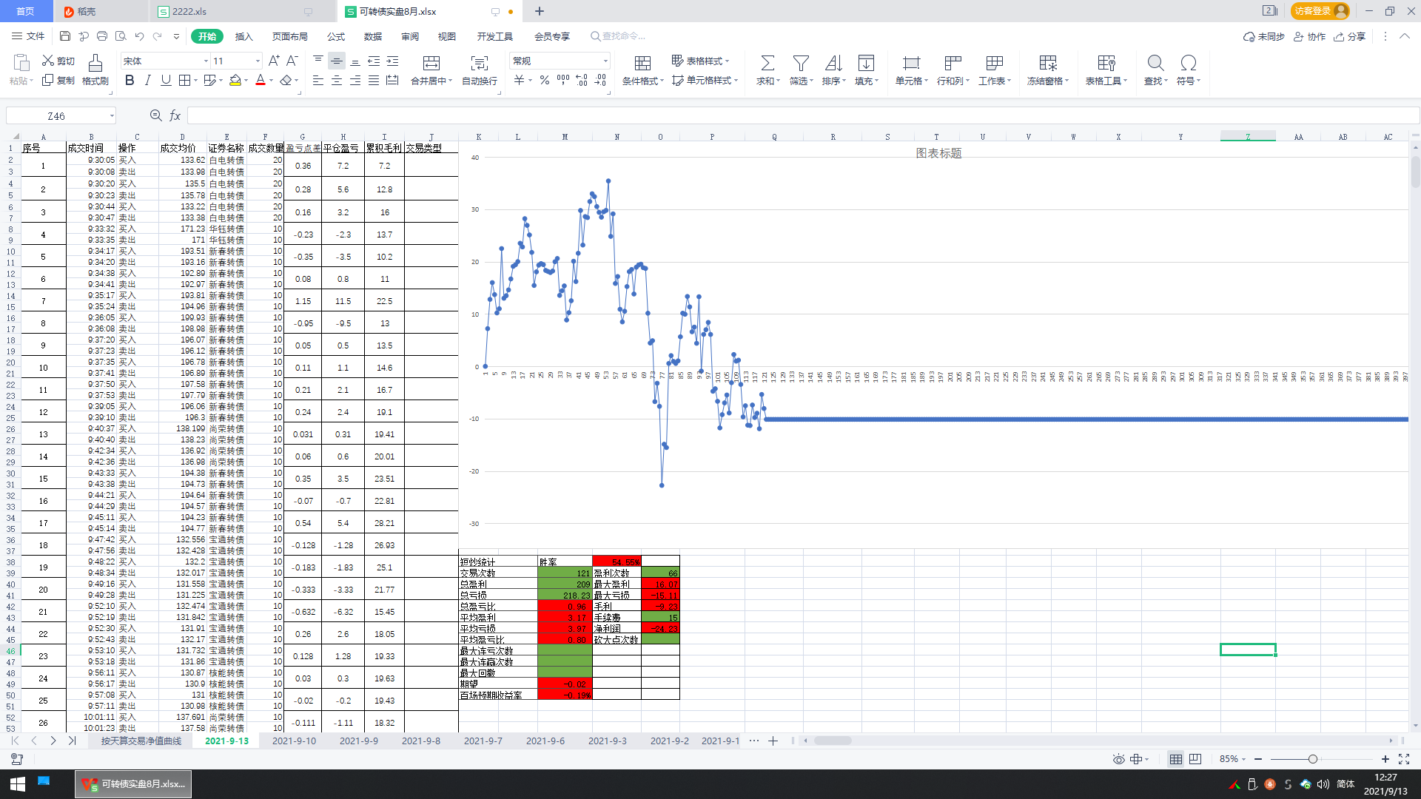
Task: Click the eraser clear-format icon
Action: pyautogui.click(x=286, y=80)
